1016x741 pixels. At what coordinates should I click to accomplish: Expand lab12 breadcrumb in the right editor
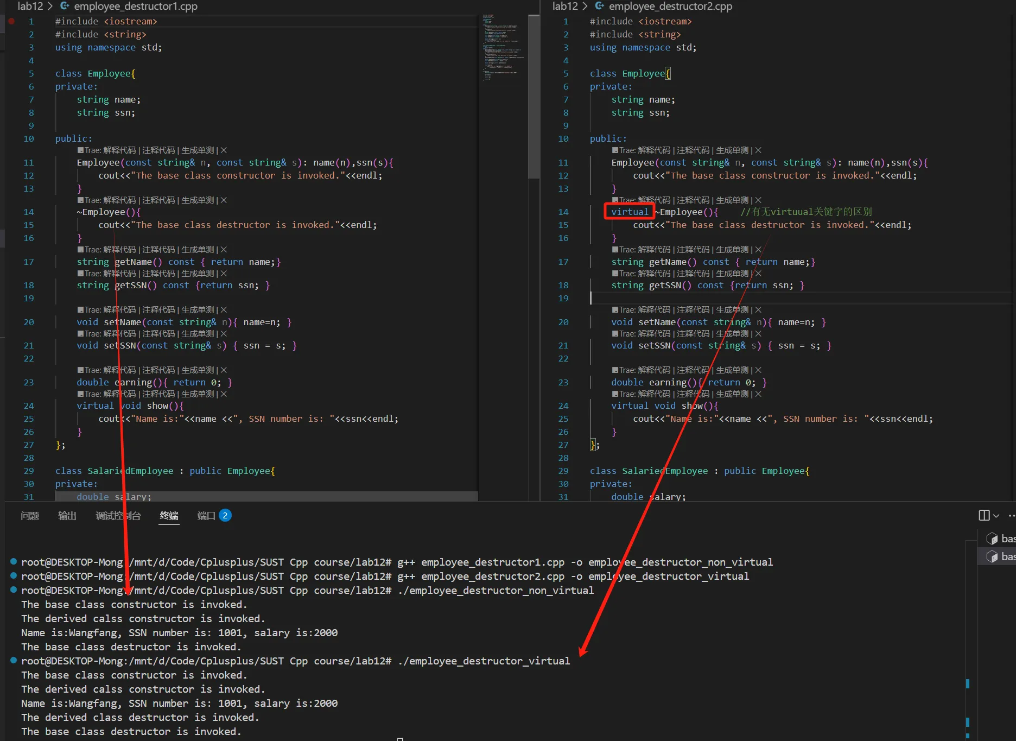tap(564, 6)
